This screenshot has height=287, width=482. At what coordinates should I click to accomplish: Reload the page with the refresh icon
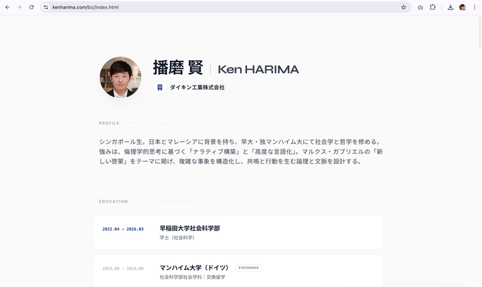31,7
